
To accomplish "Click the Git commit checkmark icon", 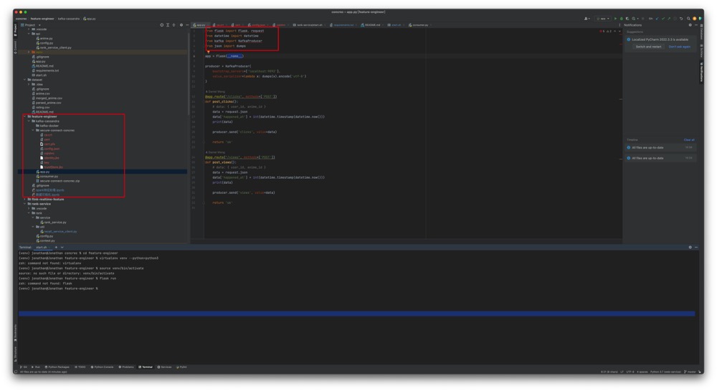I will click(663, 19).
